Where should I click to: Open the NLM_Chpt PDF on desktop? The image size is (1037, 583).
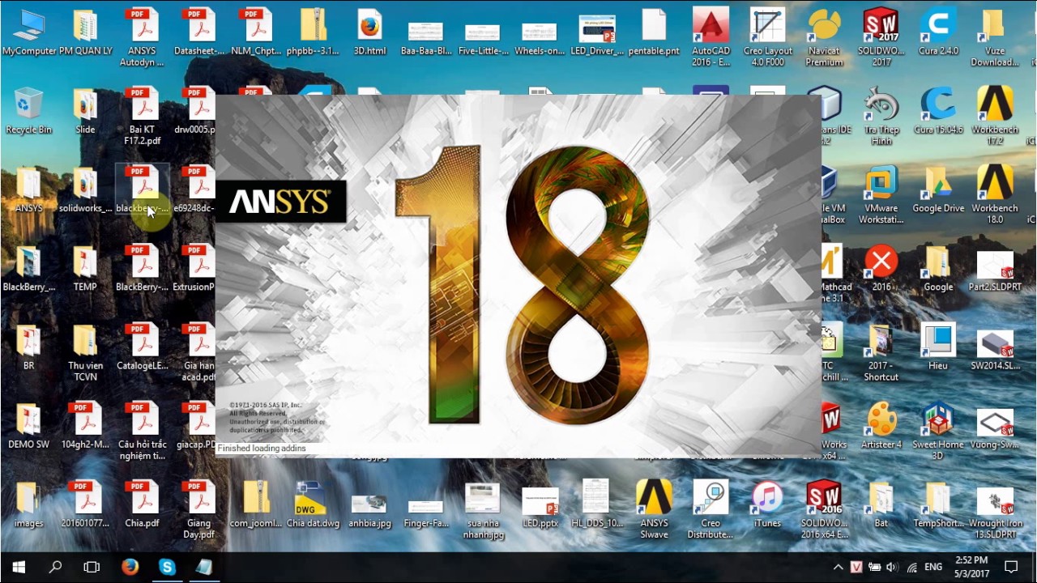256,32
